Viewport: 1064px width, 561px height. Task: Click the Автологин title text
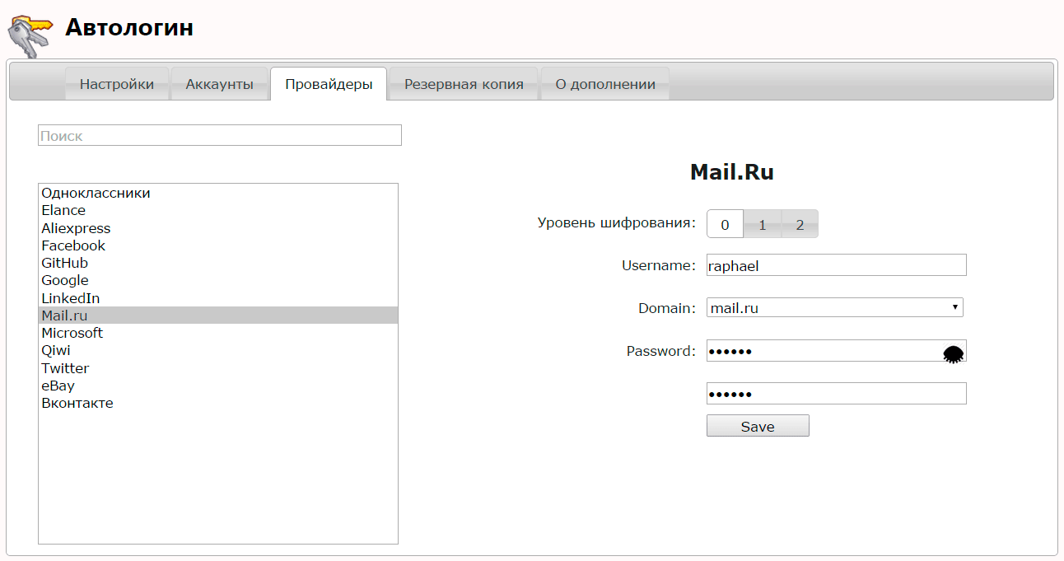[129, 28]
